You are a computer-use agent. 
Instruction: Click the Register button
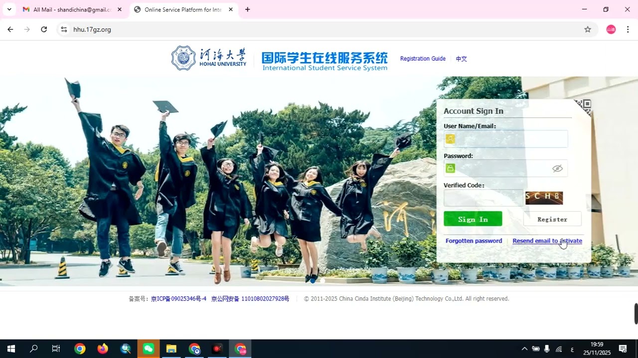[x=552, y=219]
